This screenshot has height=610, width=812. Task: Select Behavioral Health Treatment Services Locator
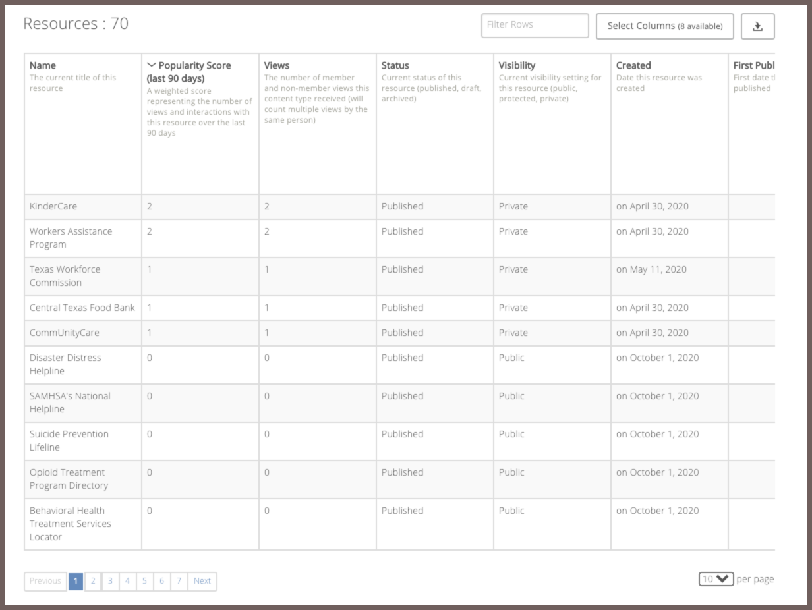pyautogui.click(x=71, y=524)
